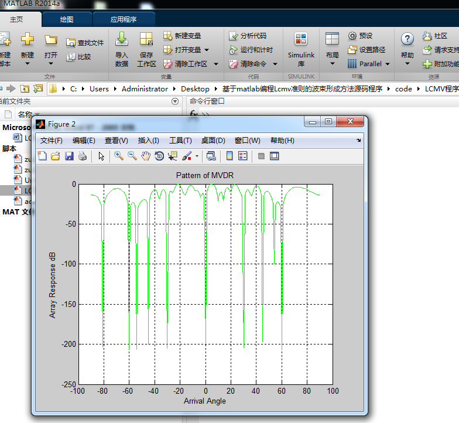The height and width of the screenshot is (423, 459).
Task: Click Users folder in the path bar
Action: tap(99, 89)
